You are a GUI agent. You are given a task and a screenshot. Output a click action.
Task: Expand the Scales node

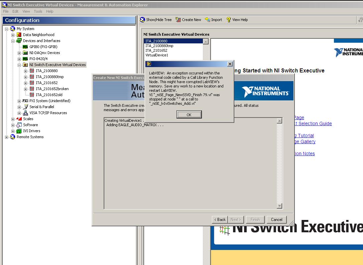[x=13, y=119]
